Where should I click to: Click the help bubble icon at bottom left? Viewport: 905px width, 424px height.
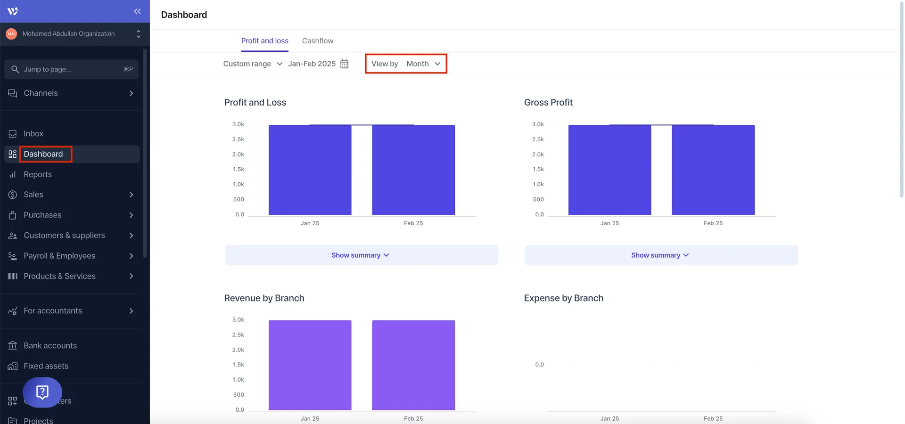coord(42,392)
